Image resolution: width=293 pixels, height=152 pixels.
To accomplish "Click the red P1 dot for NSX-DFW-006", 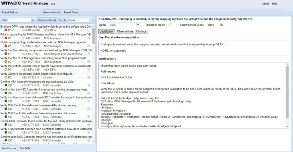I will pyautogui.click(x=6, y=30).
